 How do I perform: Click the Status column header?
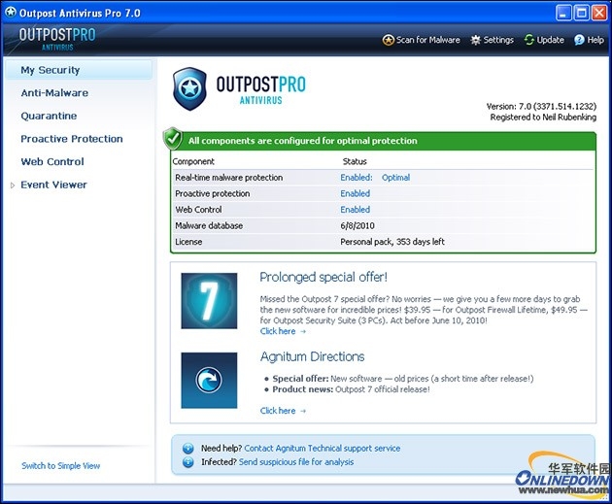click(x=355, y=161)
